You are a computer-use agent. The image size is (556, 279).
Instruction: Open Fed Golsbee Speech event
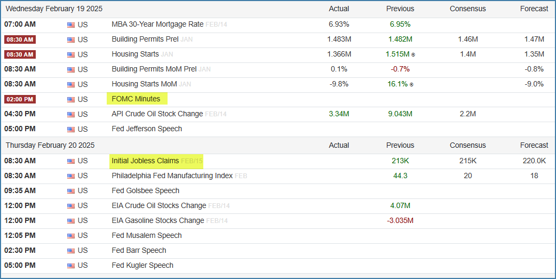pos(145,190)
